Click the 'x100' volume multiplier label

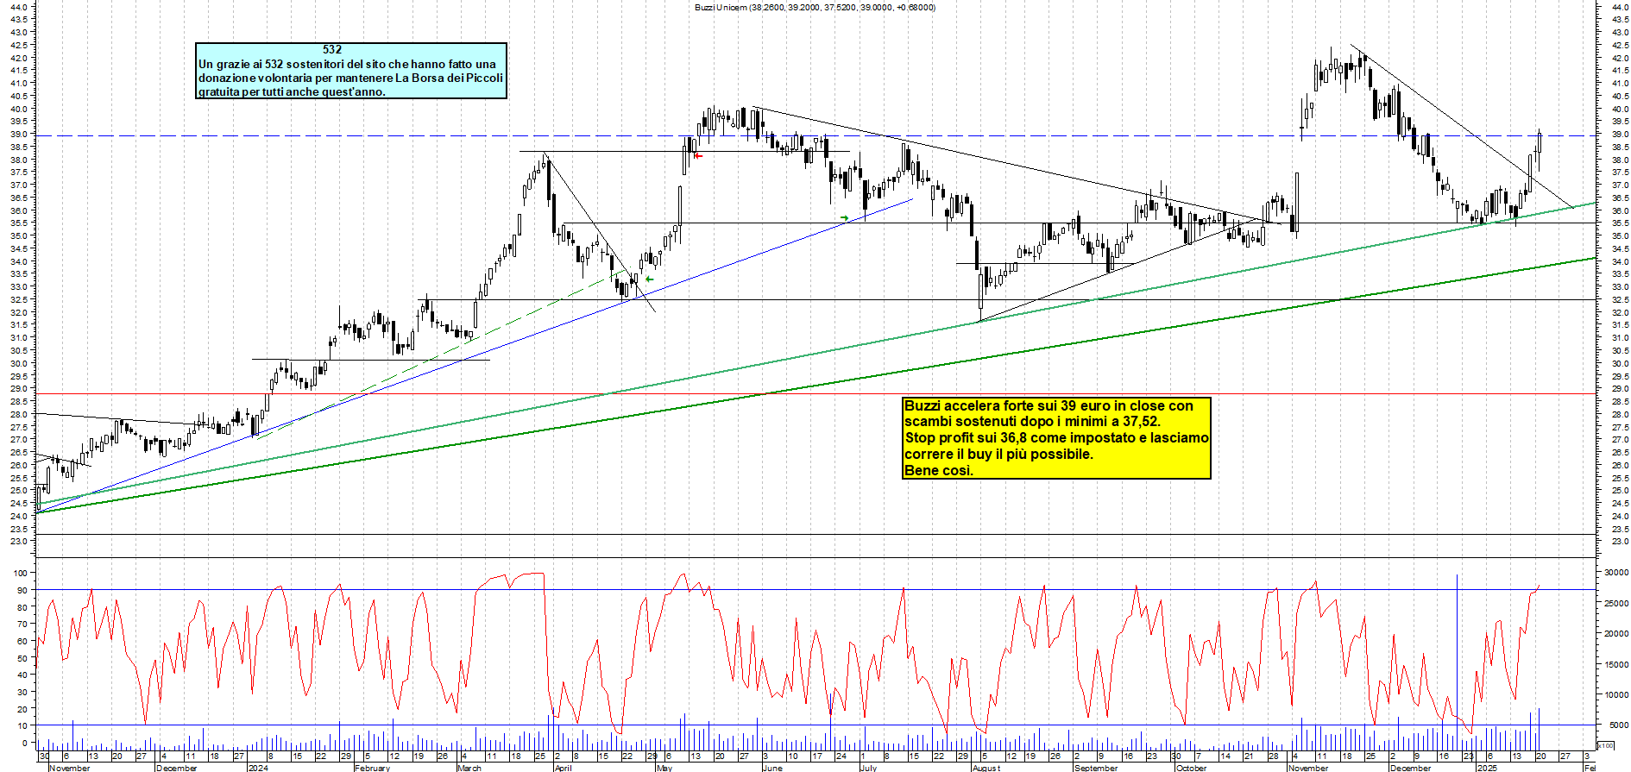point(1605,745)
